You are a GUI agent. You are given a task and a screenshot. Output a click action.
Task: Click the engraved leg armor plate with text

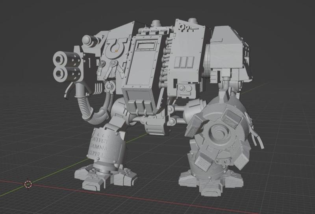click(x=106, y=145)
